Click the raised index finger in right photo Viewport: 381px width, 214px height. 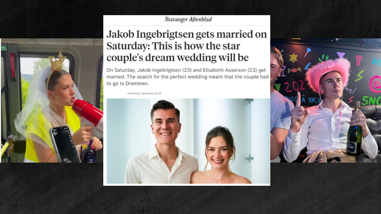[298, 99]
